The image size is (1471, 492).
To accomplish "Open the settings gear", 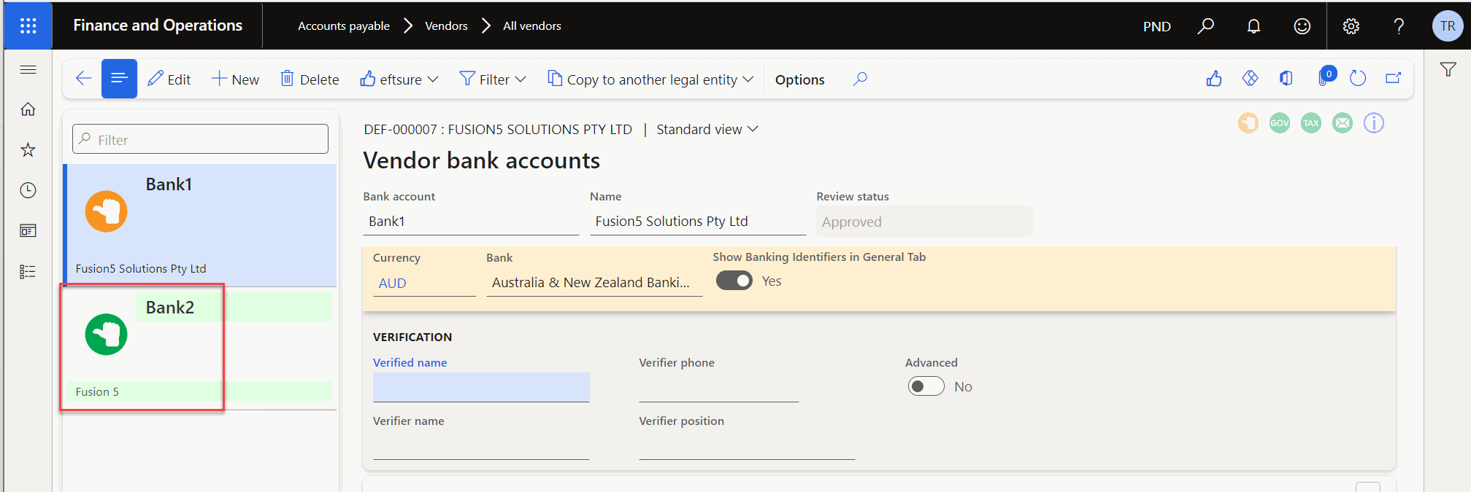I will pos(1351,26).
